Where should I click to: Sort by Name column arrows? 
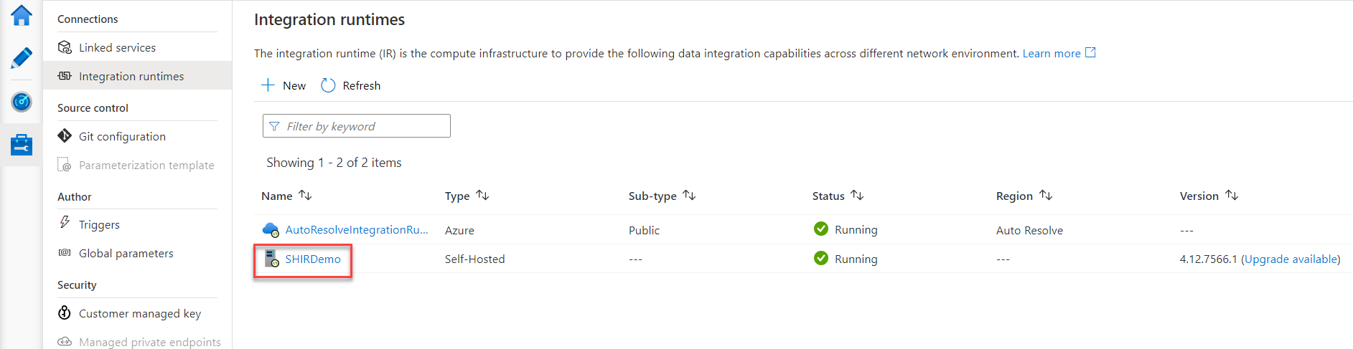tap(305, 196)
